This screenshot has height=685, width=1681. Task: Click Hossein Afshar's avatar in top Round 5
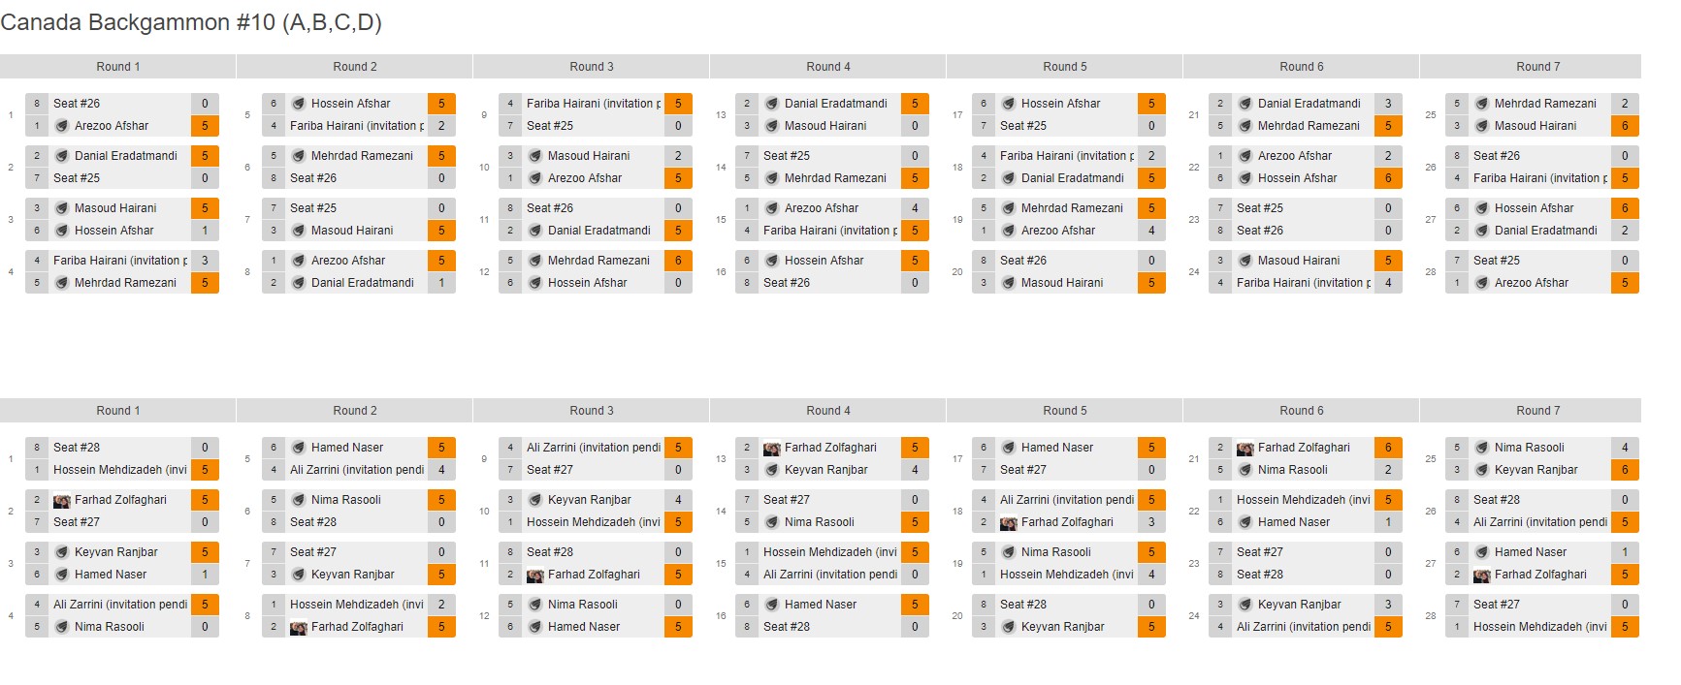point(1009,104)
